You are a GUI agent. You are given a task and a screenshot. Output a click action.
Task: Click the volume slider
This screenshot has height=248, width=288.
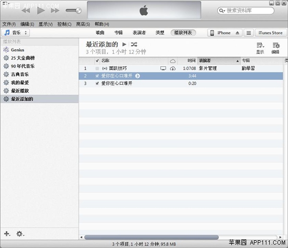[73, 10]
